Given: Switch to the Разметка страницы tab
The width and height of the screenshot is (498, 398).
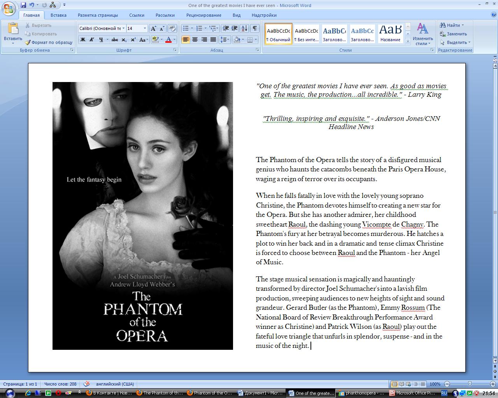Looking at the screenshot, I should 98,15.
